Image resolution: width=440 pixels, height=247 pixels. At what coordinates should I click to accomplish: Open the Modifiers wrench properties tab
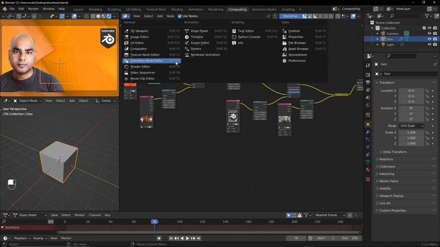[x=368, y=132]
